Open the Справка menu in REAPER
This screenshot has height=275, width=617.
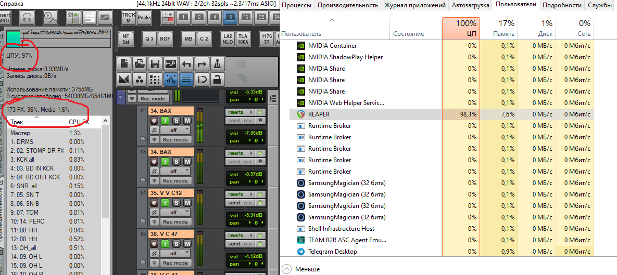coord(12,4)
